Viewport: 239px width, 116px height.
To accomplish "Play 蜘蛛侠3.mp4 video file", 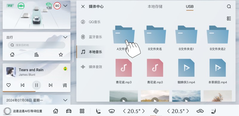I will 186,71.
